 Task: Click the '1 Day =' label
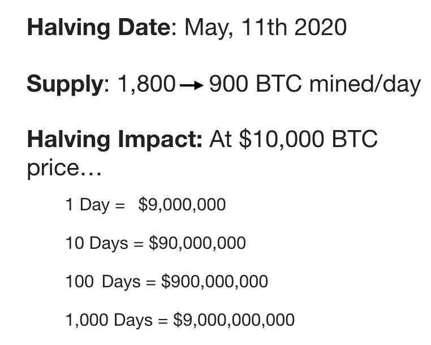[96, 205]
